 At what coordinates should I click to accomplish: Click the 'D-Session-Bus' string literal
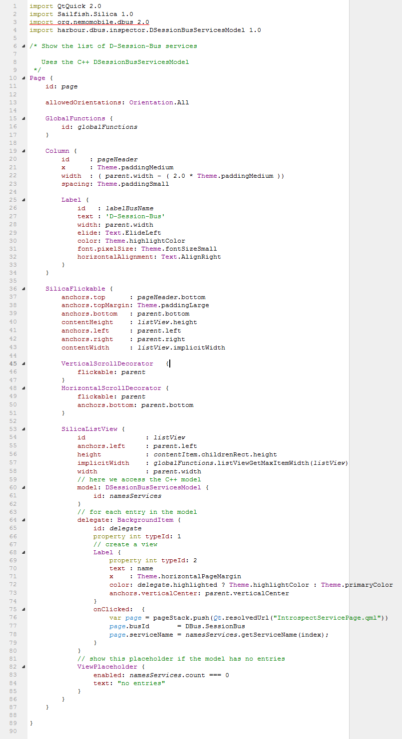pos(135,216)
